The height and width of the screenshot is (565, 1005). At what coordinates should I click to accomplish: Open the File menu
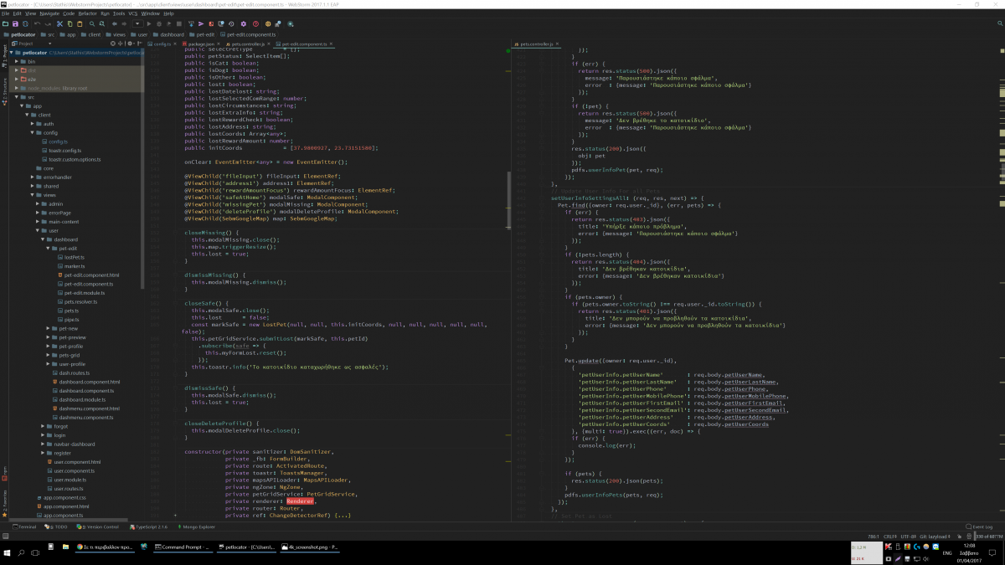pos(6,13)
